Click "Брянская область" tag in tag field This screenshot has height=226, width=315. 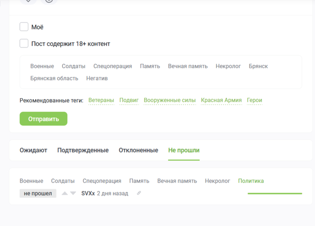tap(54, 78)
